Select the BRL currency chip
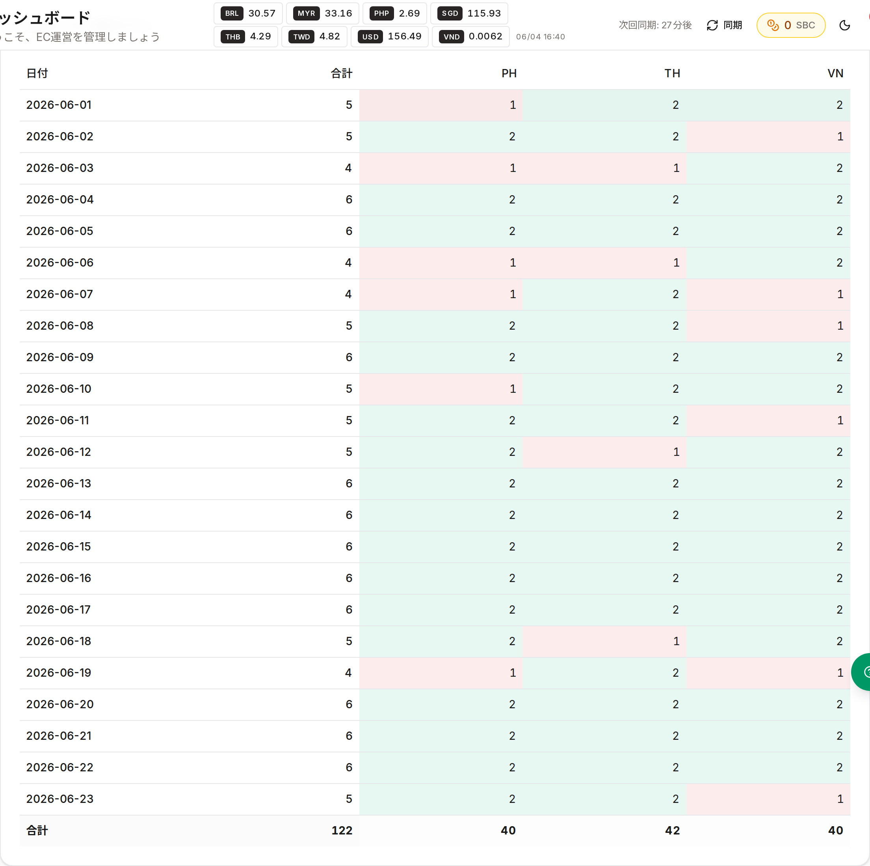This screenshot has width=870, height=866. pyautogui.click(x=248, y=13)
